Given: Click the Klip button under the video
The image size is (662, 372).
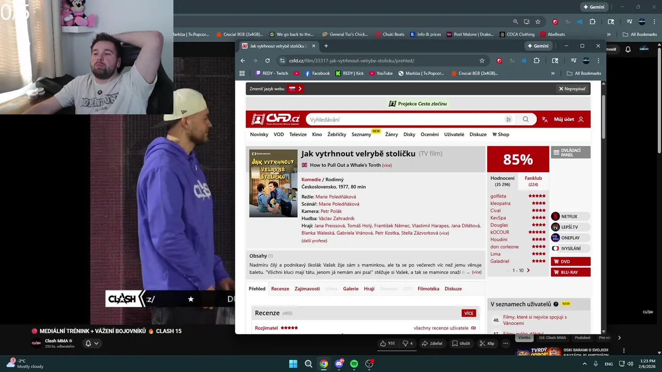Looking at the screenshot, I should coord(487,343).
